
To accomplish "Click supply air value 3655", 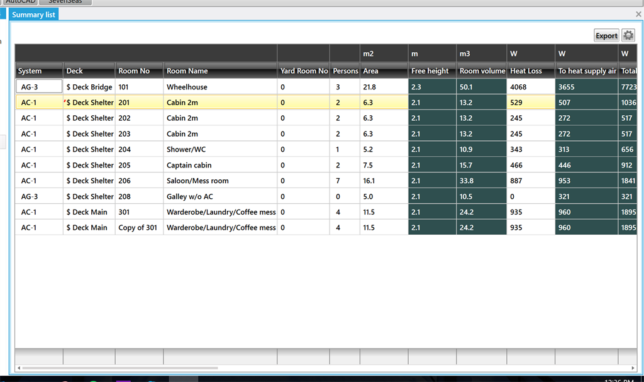I will tap(587, 87).
